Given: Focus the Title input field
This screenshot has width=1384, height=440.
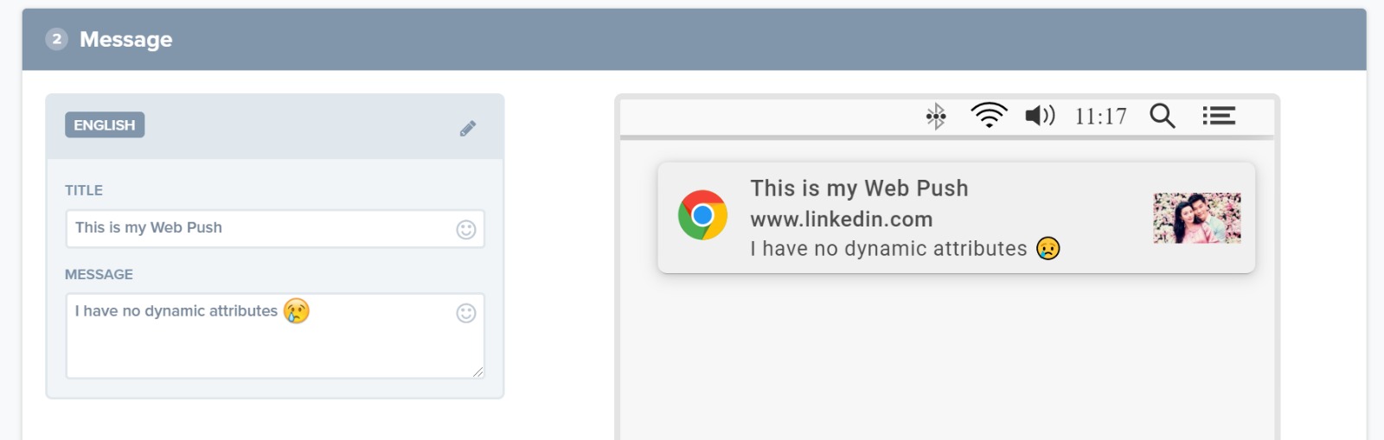Looking at the screenshot, I should pos(259,228).
